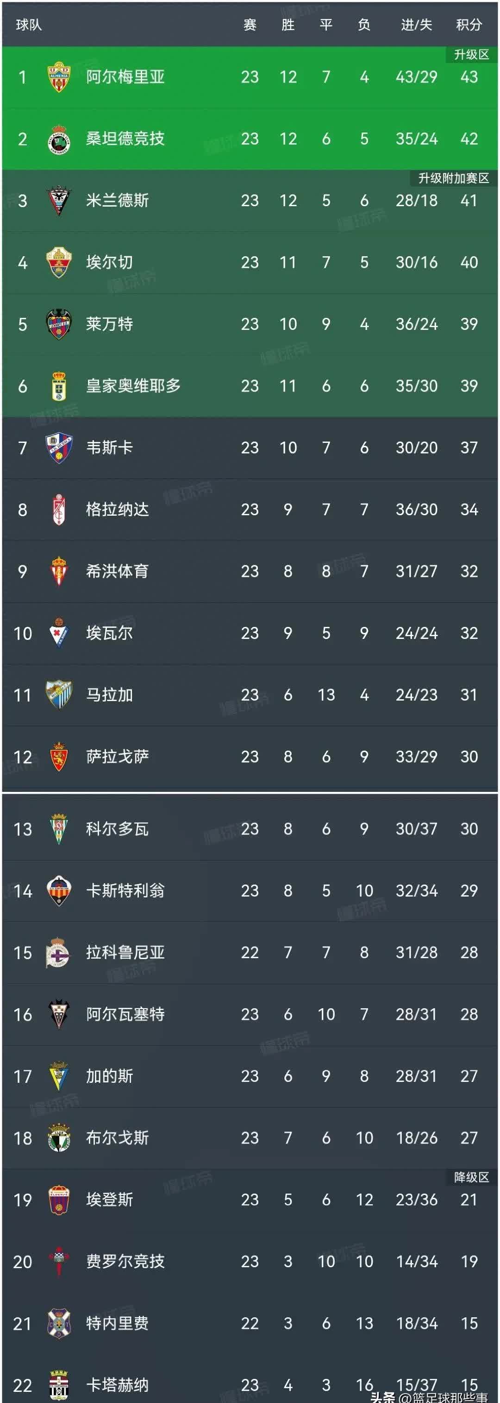The width and height of the screenshot is (500, 1403).
Task: Click the 卡斯特利翁 team name
Action: point(125,891)
